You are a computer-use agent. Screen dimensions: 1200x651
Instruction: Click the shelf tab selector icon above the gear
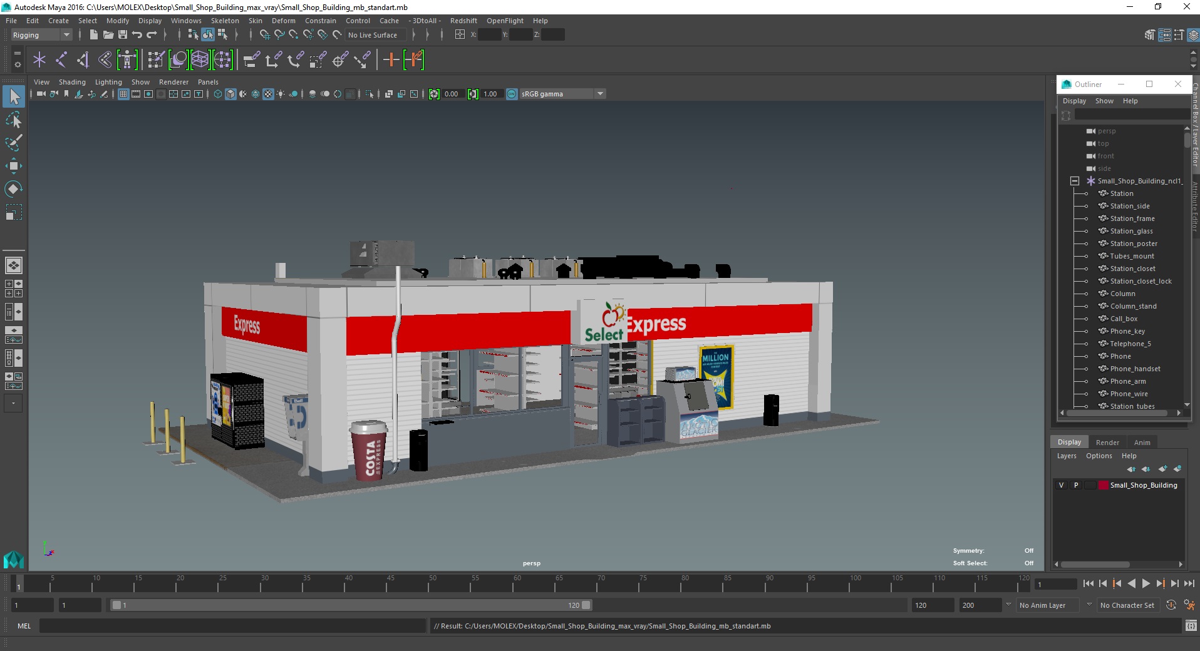point(18,53)
